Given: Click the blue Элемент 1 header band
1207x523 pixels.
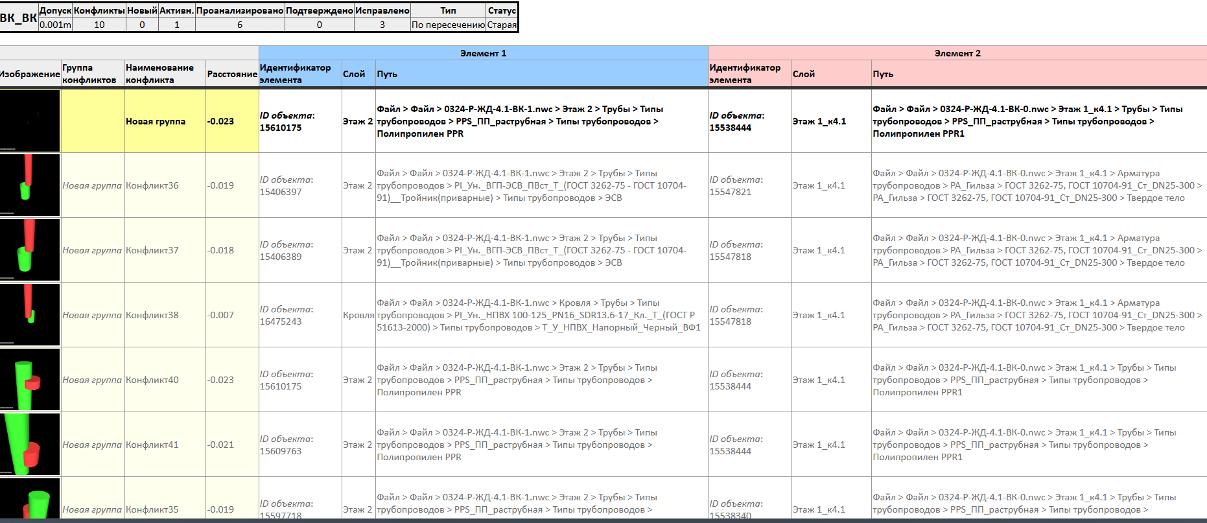Looking at the screenshot, I should point(483,53).
